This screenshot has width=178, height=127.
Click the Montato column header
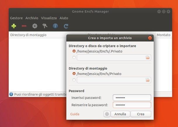163,35
